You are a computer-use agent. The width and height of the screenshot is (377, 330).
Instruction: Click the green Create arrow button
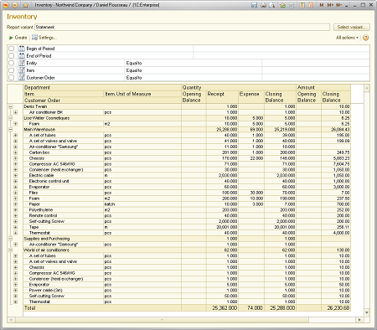point(18,38)
